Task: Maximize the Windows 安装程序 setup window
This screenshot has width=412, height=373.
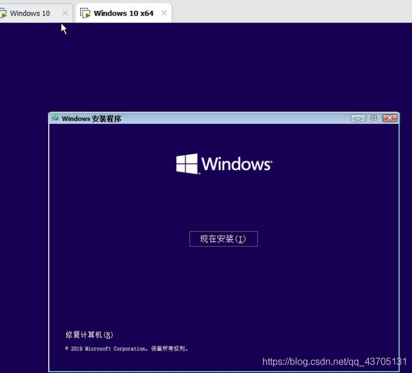Action: click(373, 118)
